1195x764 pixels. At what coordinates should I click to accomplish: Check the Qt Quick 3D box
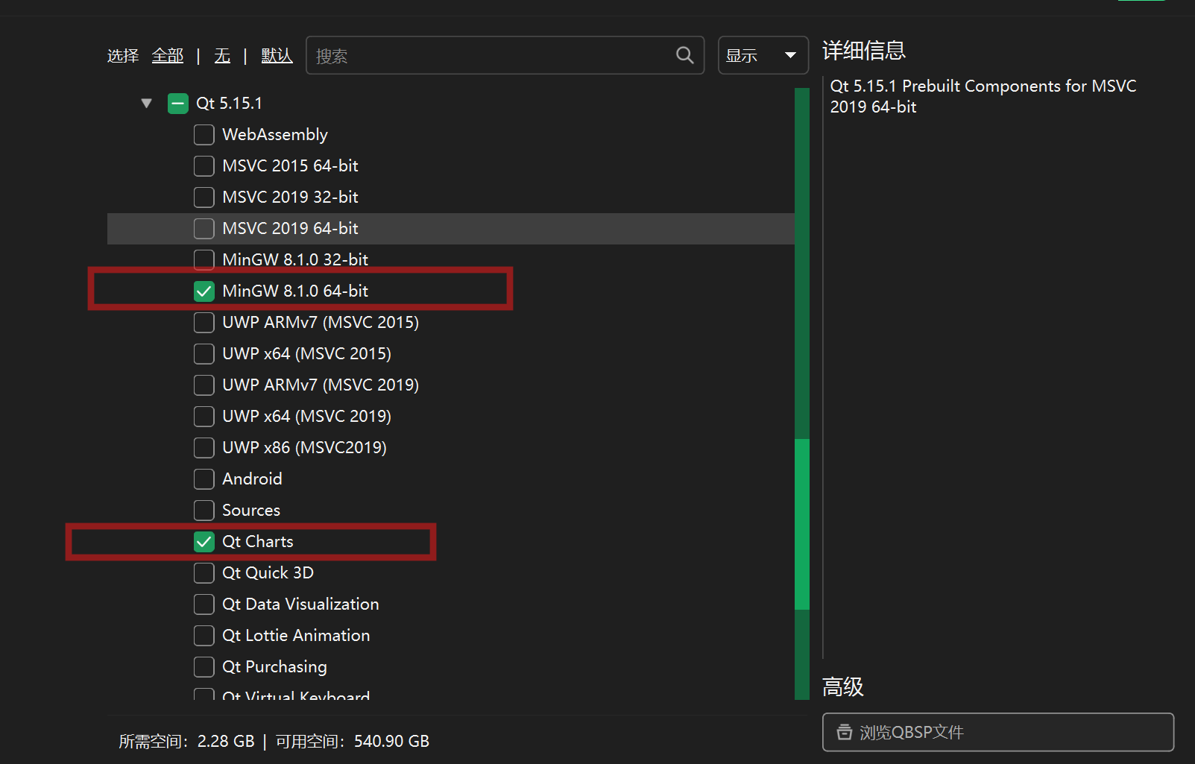point(204,573)
